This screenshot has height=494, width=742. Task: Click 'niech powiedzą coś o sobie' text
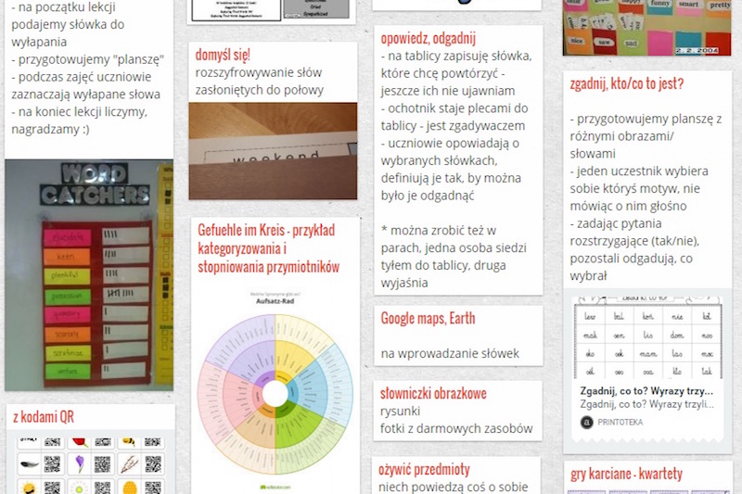454,487
